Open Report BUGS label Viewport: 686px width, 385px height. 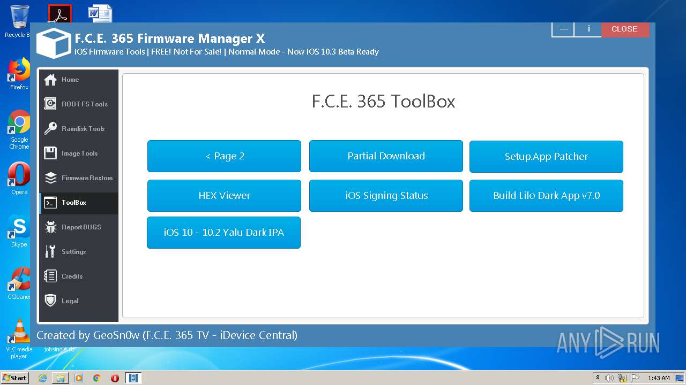pos(81,227)
